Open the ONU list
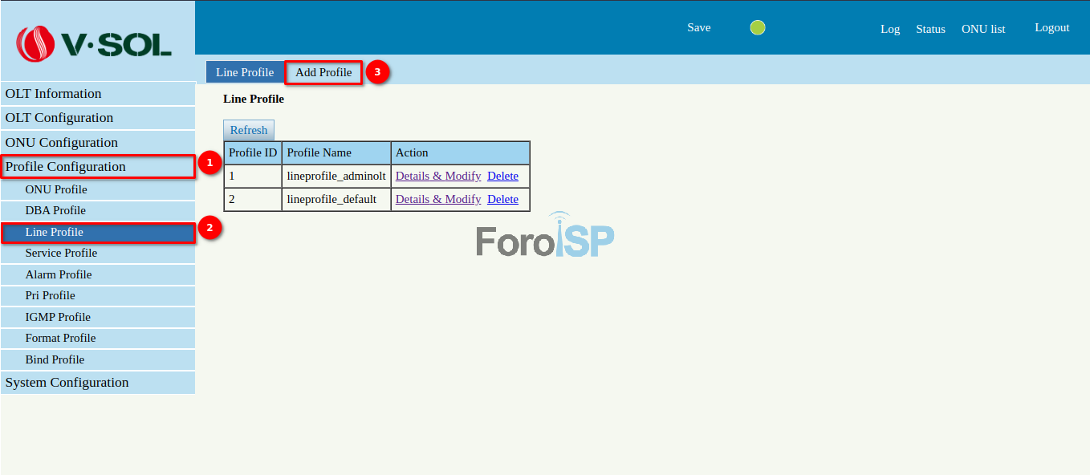 point(983,29)
